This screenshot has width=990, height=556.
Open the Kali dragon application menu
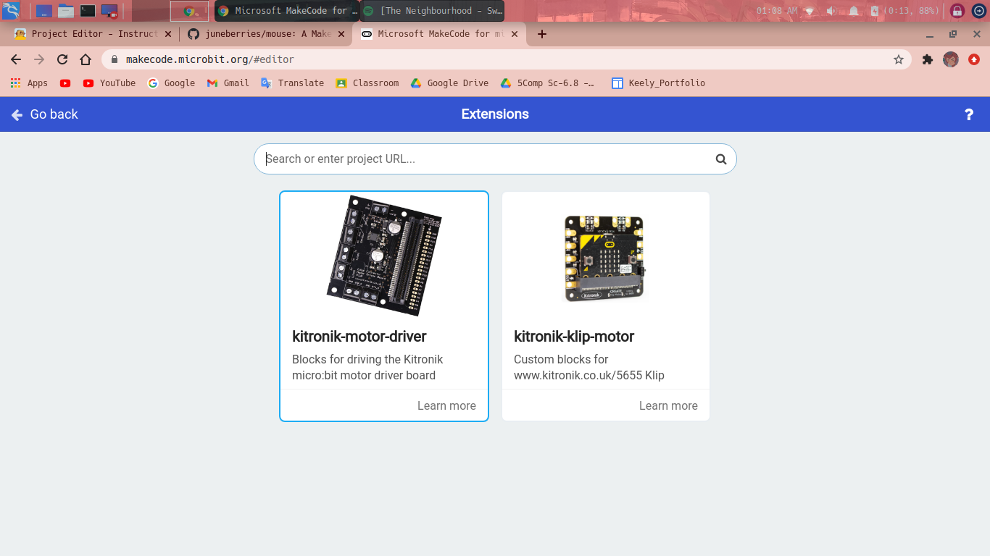tap(11, 11)
